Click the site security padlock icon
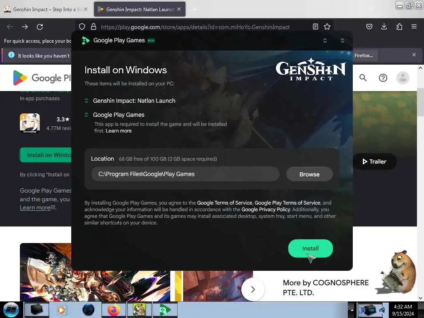424x318 pixels. [x=94, y=26]
